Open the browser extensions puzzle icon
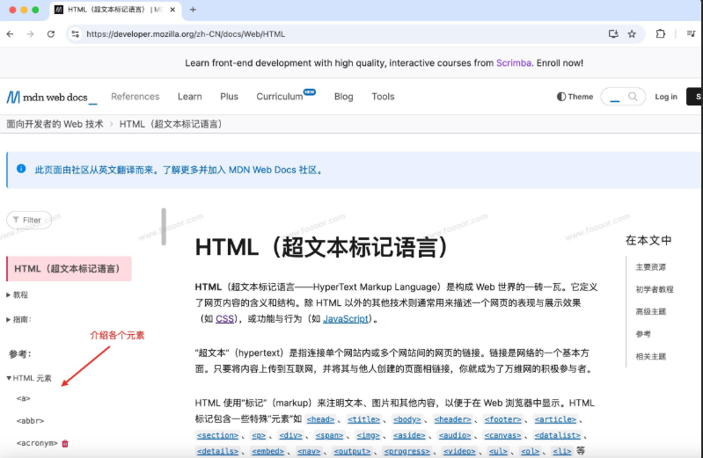Image resolution: width=703 pixels, height=458 pixels. click(661, 33)
